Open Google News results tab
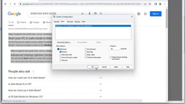 click(47, 22)
